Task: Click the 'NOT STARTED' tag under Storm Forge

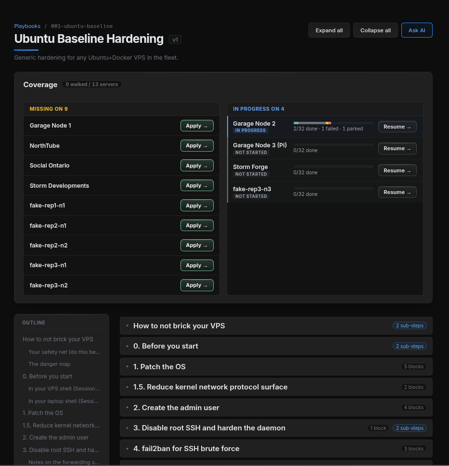Action: (251, 174)
